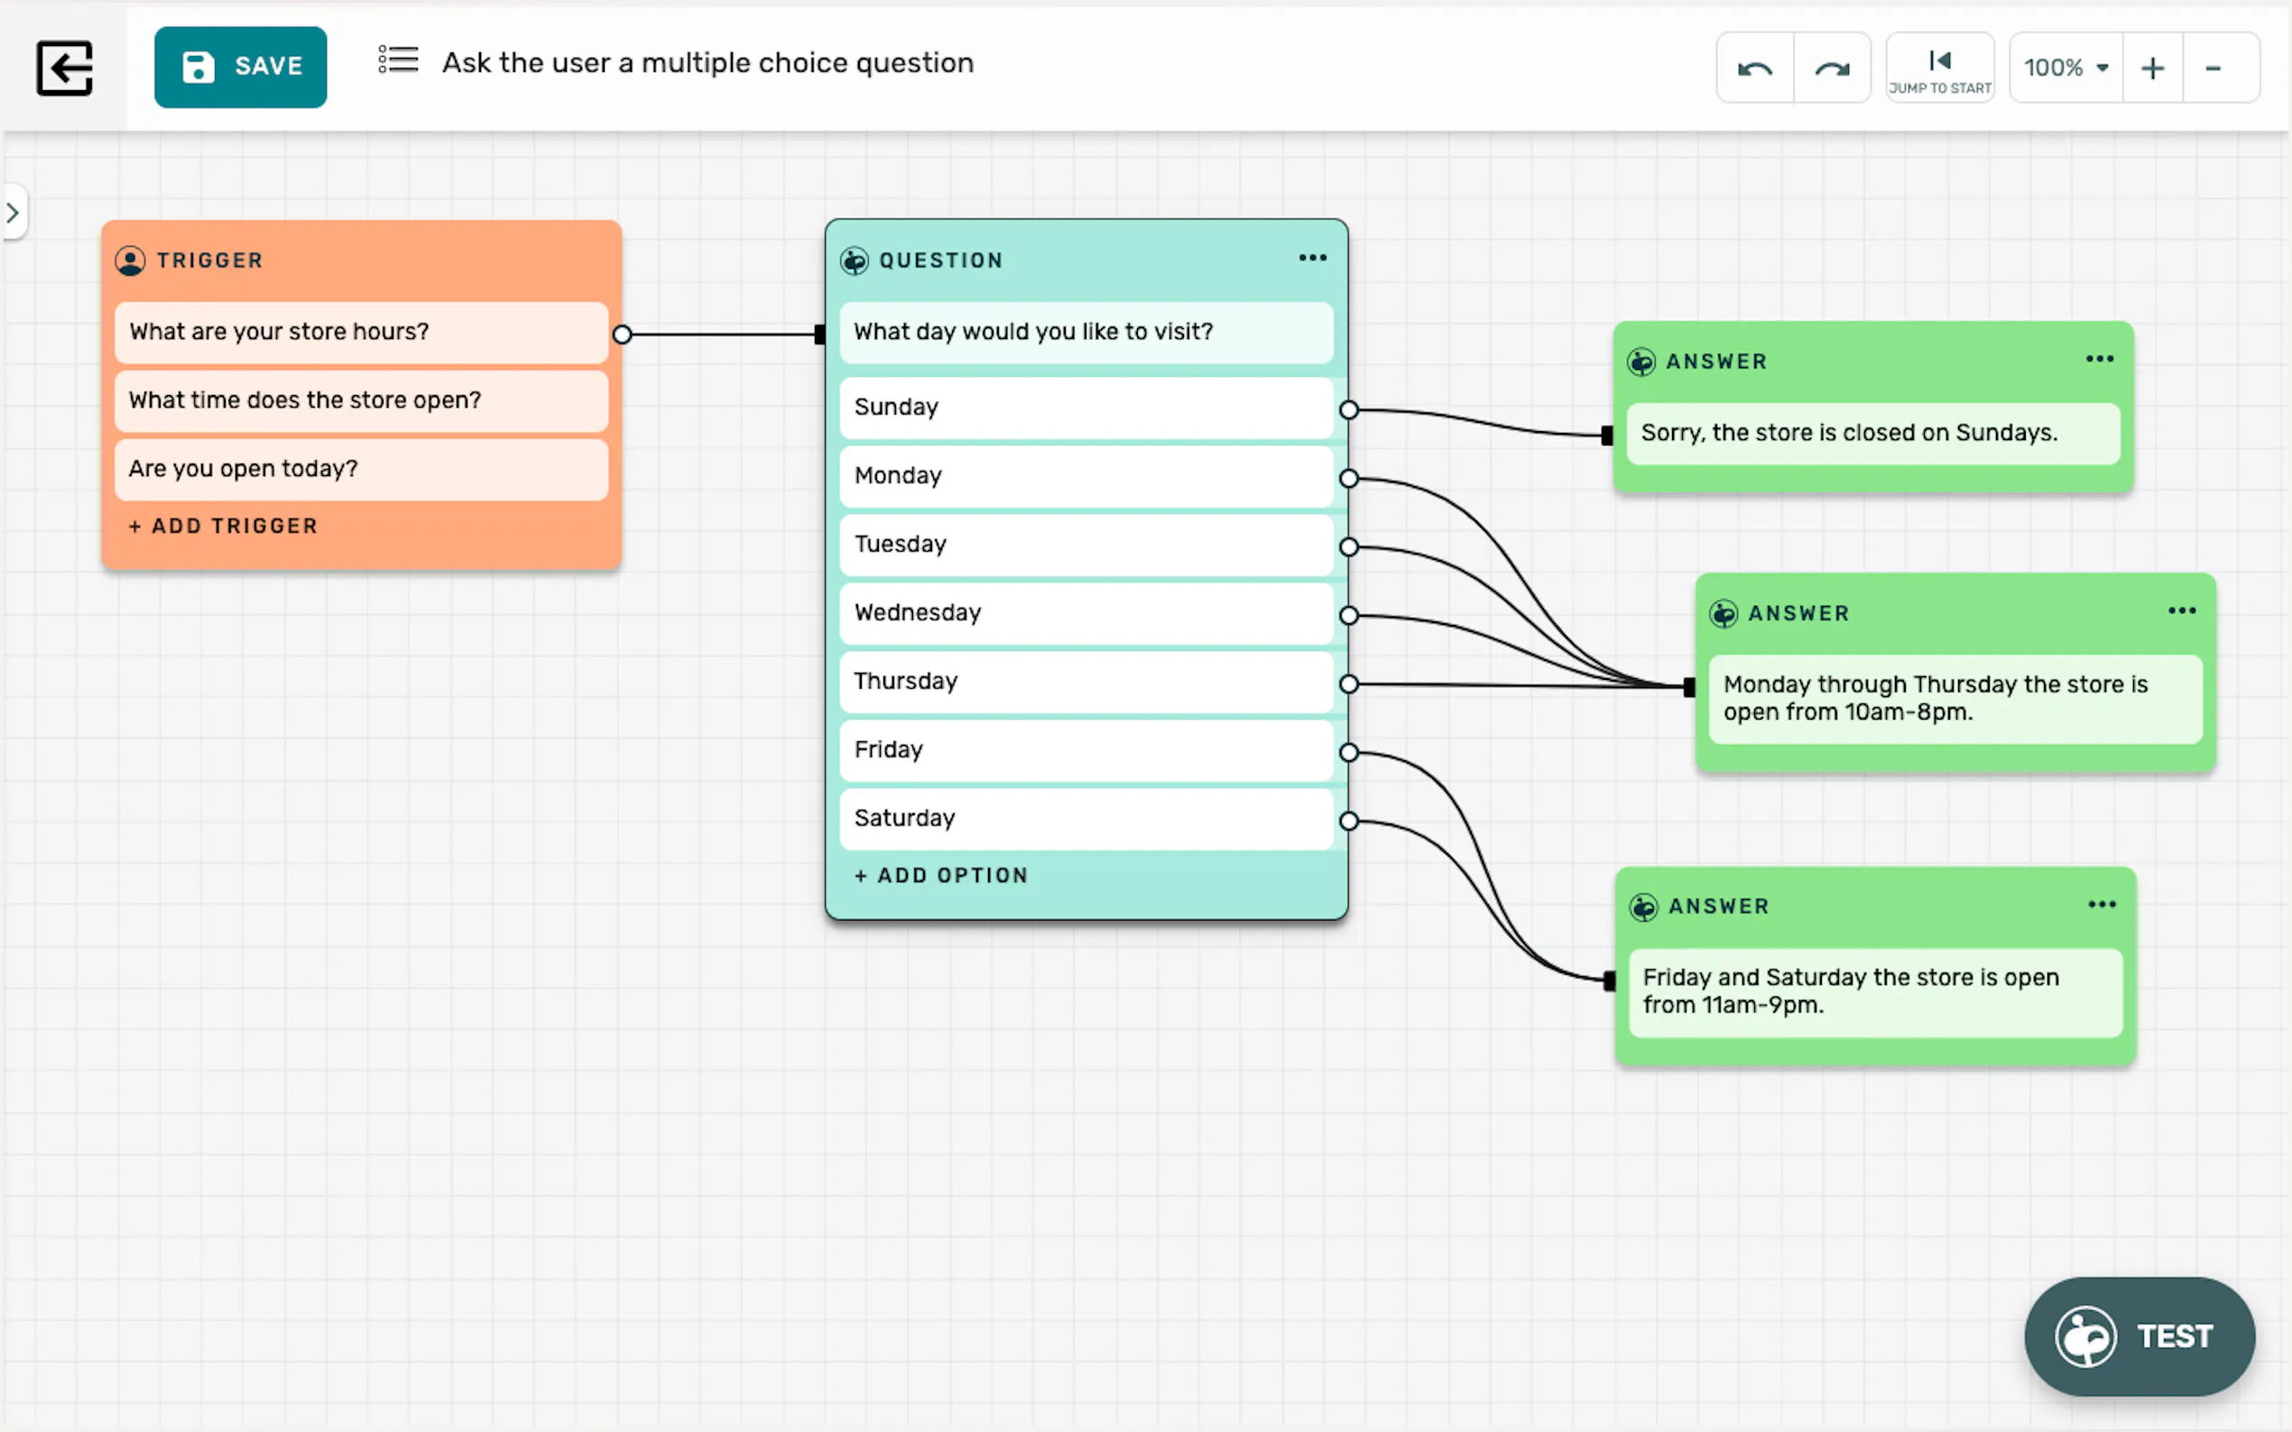Image resolution: width=2292 pixels, height=1432 pixels.
Task: Click the Sunday option output connector
Action: 1348,410
